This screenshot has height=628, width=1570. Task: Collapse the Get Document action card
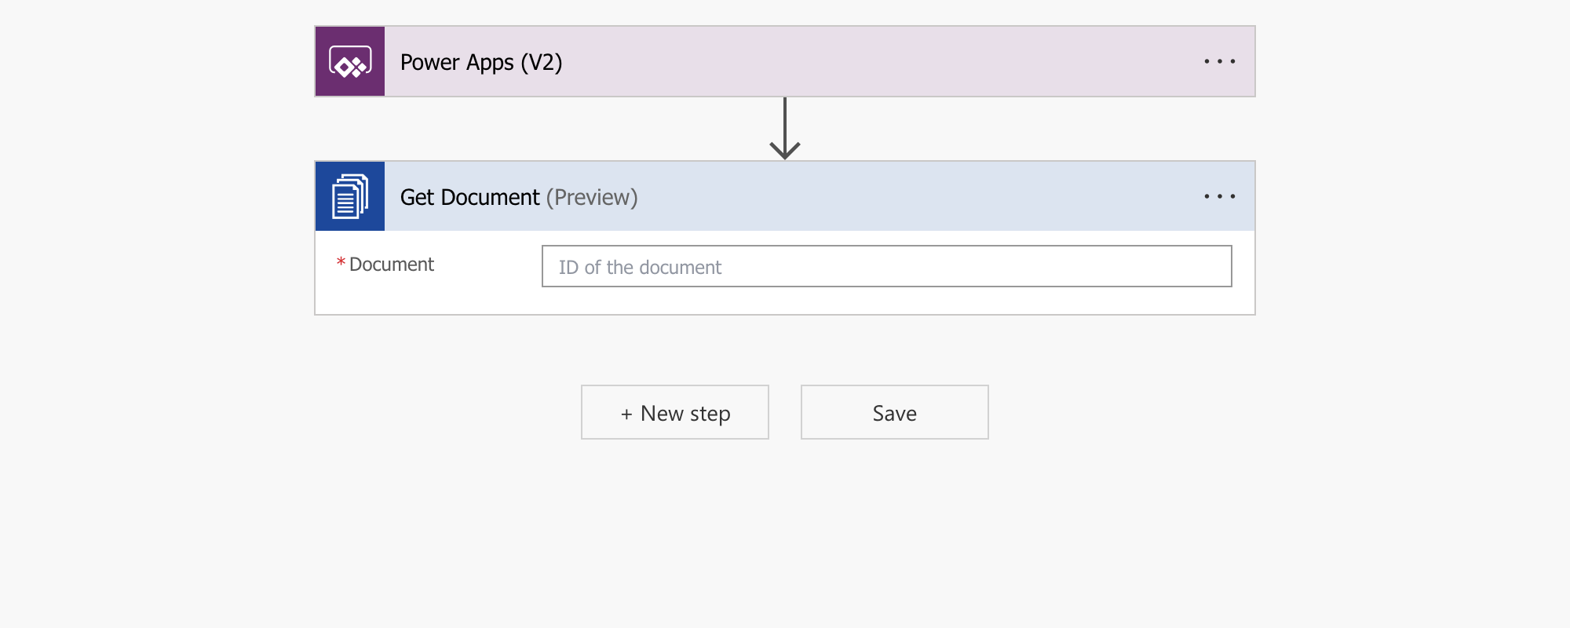click(863, 196)
